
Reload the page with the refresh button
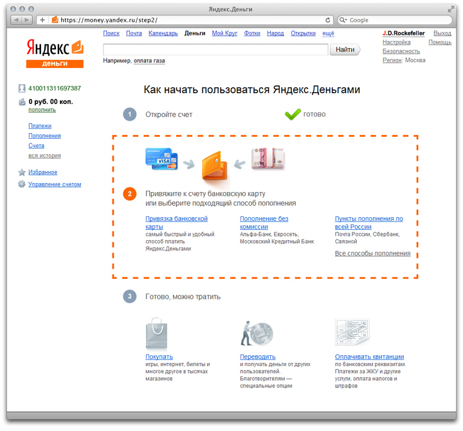tap(328, 20)
